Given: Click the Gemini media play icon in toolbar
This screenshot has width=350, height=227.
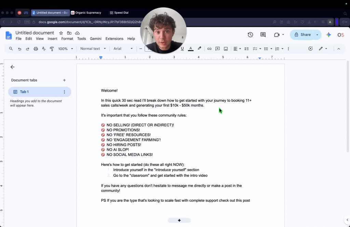Looking at the screenshot, I should click(x=310, y=48).
